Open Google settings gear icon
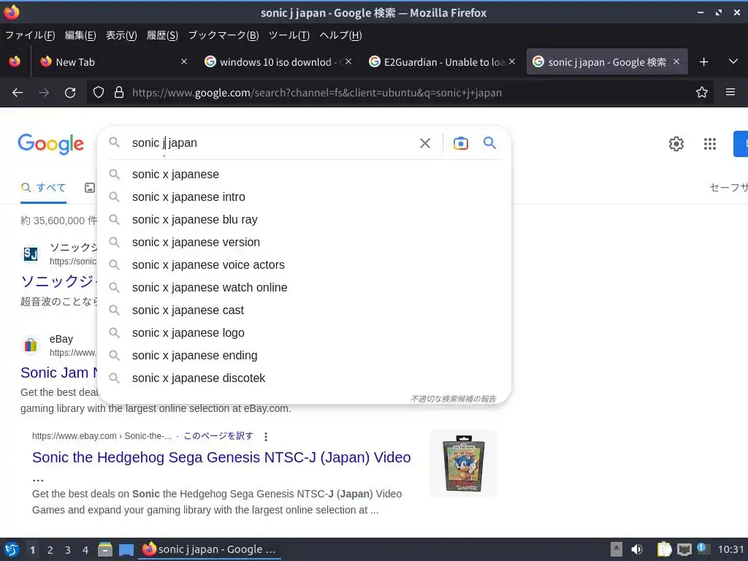Image resolution: width=748 pixels, height=561 pixels. pyautogui.click(x=676, y=144)
